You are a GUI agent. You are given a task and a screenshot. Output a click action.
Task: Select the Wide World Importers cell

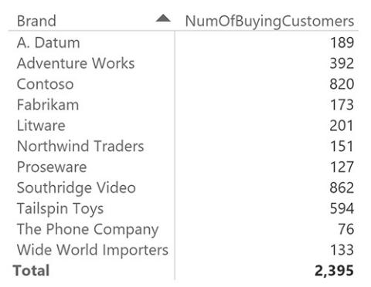(93, 250)
